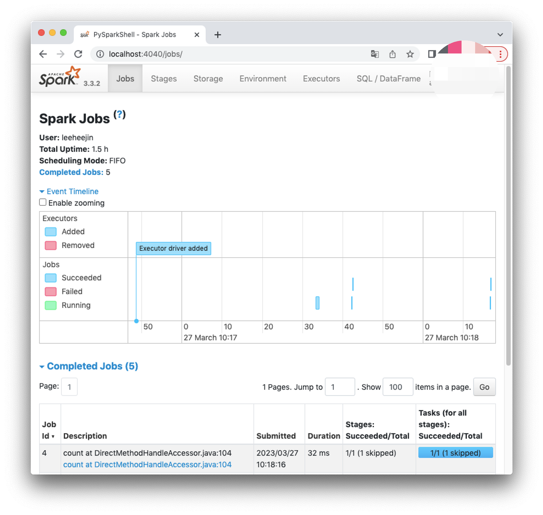The height and width of the screenshot is (515, 543).
Task: Click the items per page field
Action: [x=397, y=387]
